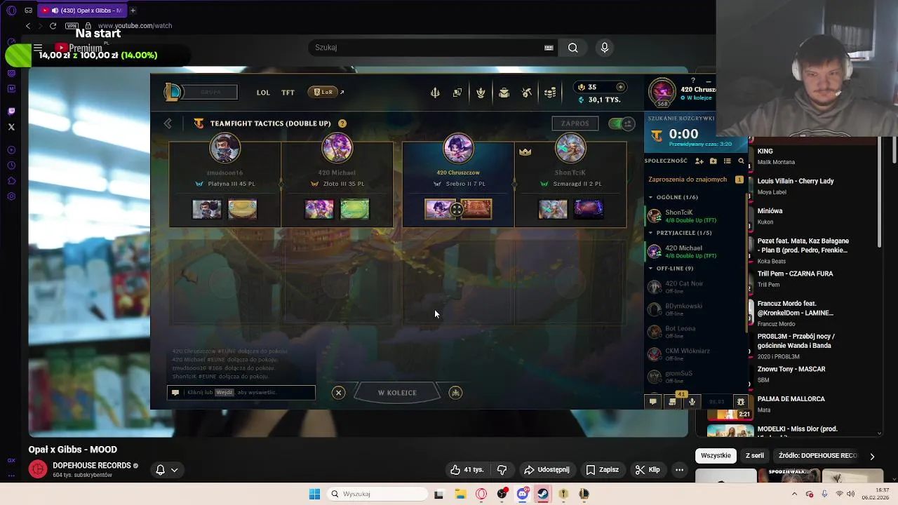898x505 pixels.
Task: Open the crafting hammer icon
Action: (527, 93)
